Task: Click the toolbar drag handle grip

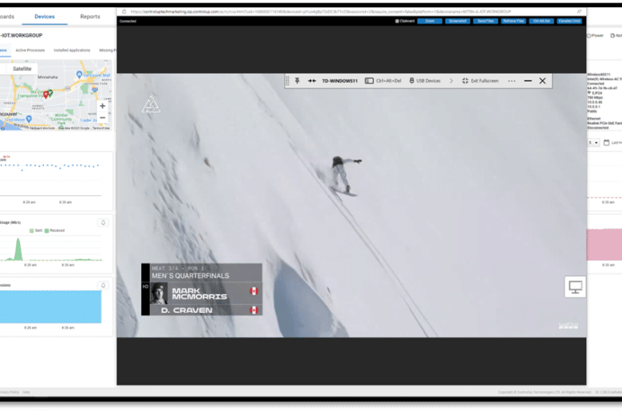Action: click(288, 81)
